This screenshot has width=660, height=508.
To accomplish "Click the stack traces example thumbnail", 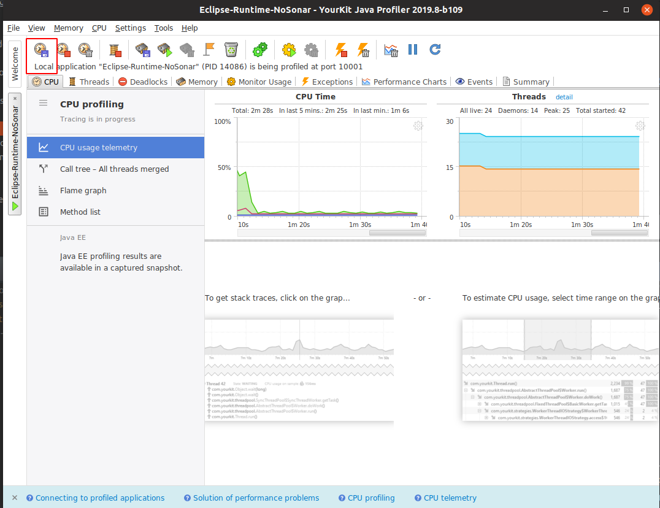I will [299, 369].
